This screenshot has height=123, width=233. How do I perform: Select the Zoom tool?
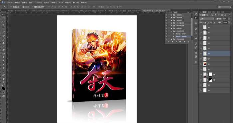pyautogui.click(x=3, y=82)
